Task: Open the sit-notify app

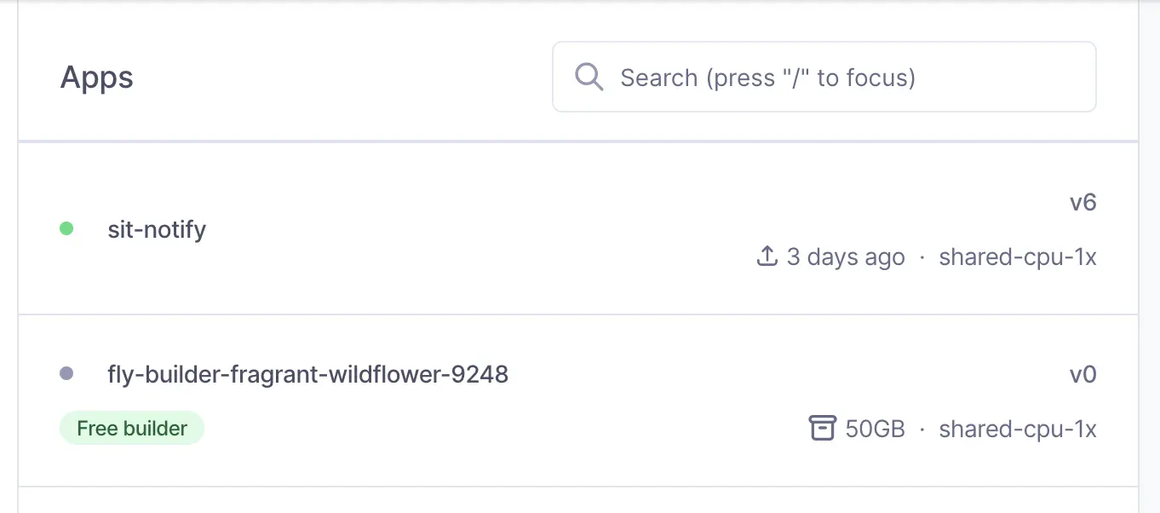Action: click(x=157, y=229)
